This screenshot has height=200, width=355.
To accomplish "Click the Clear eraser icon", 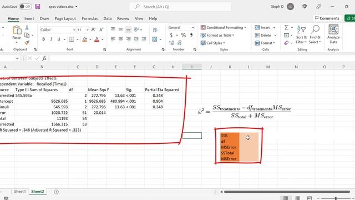I will (286, 43).
